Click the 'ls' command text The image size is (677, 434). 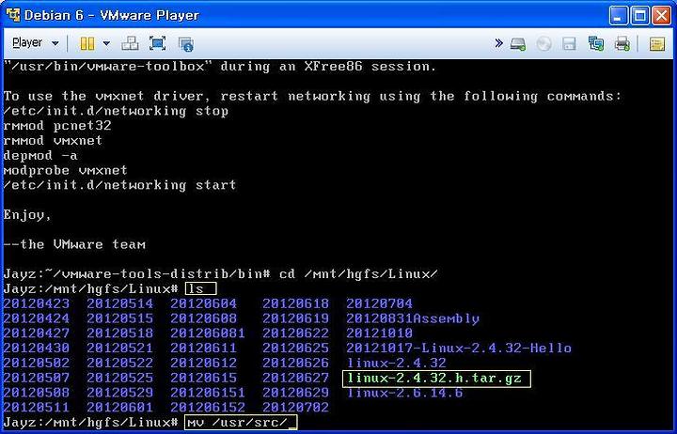[196, 289]
